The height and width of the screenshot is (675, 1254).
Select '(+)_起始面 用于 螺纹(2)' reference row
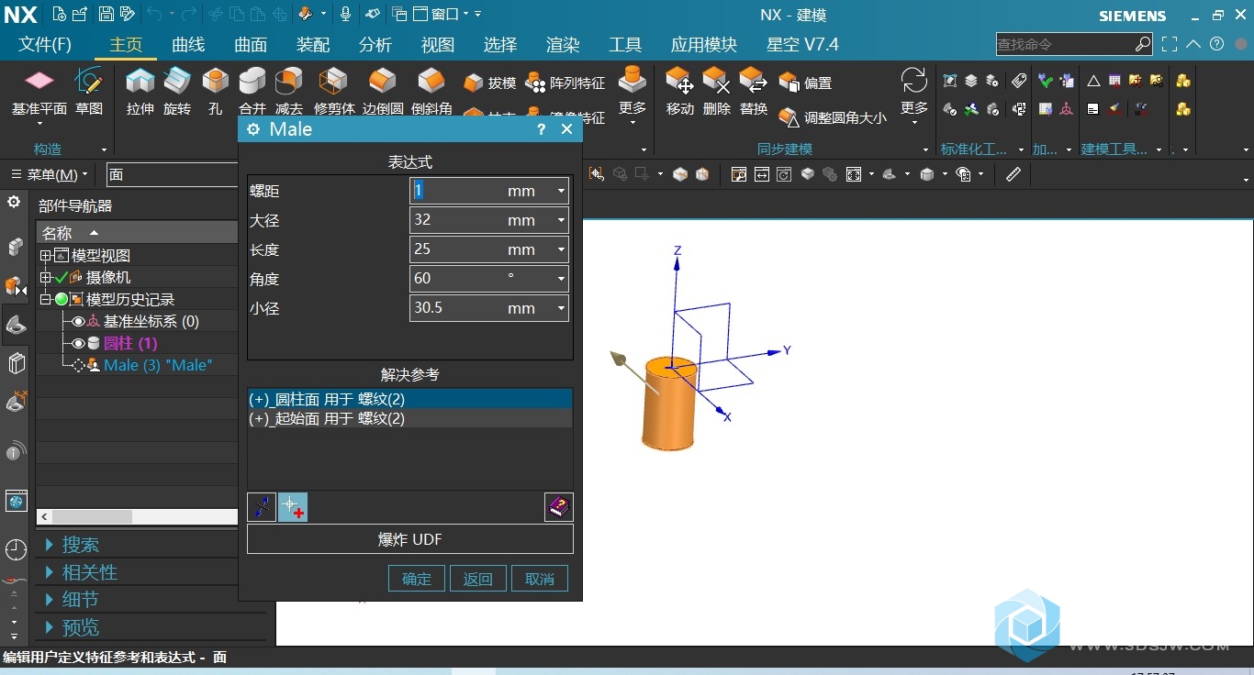[409, 418]
